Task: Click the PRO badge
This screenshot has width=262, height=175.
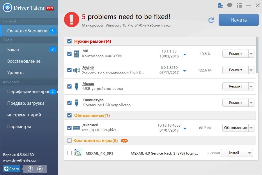Action: [50, 8]
